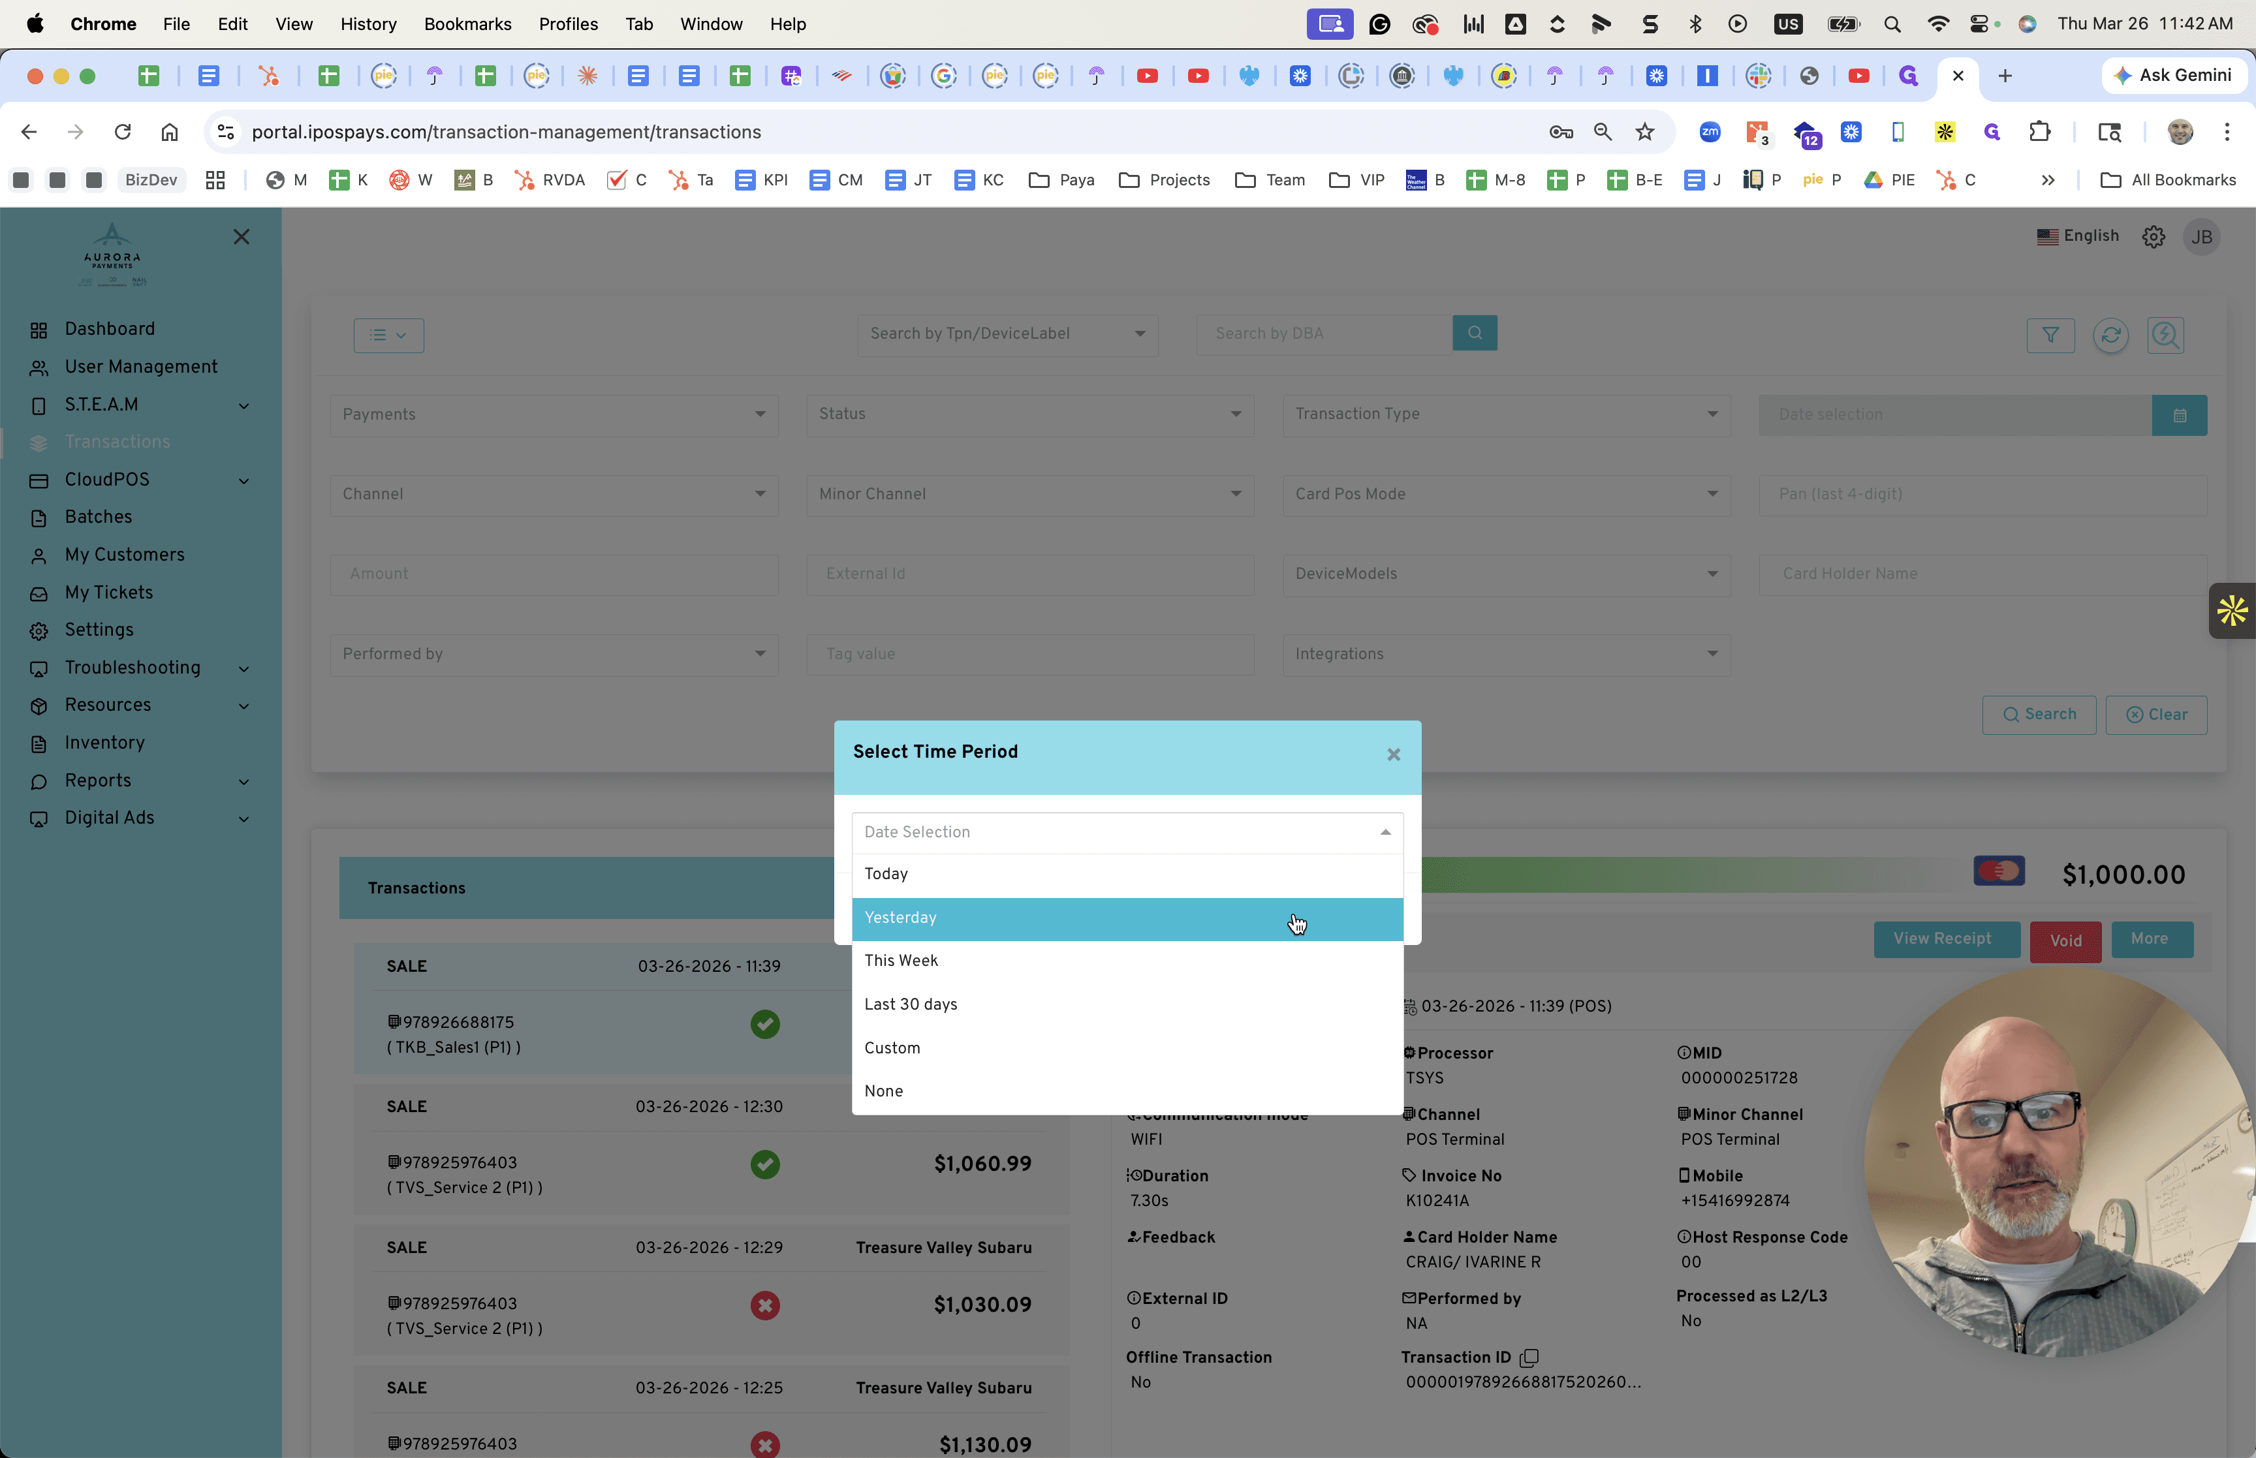2256x1458 pixels.
Task: Click the Clear button
Action: tap(2155, 715)
